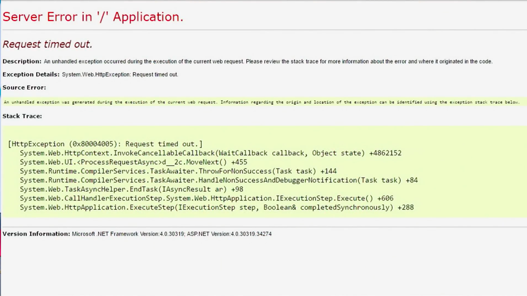Viewport: 527px width, 296px height.
Task: Click the 'Source Error:' label
Action: [24, 88]
